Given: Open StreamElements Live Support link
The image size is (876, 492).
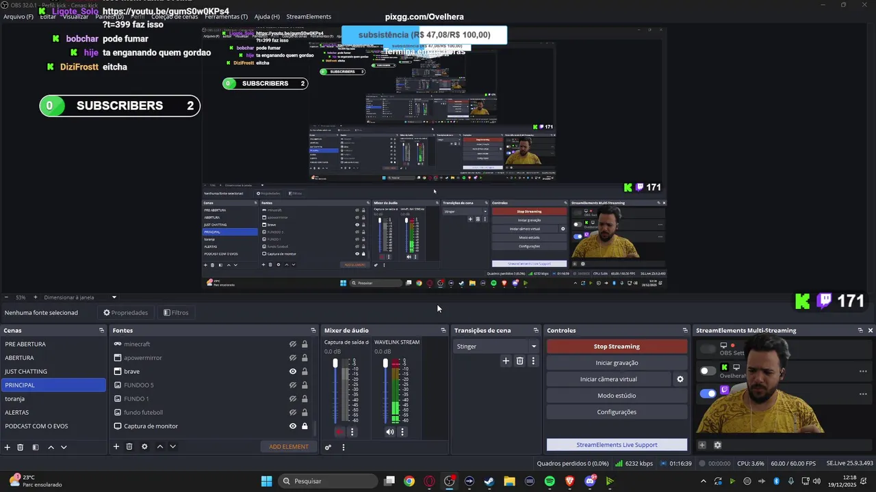Looking at the screenshot, I should 617,445.
